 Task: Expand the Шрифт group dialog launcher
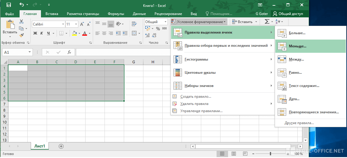tap(90, 43)
